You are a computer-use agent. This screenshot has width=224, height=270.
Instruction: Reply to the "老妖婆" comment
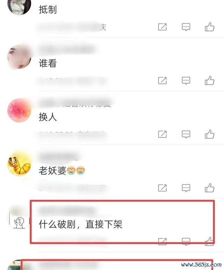(186, 188)
